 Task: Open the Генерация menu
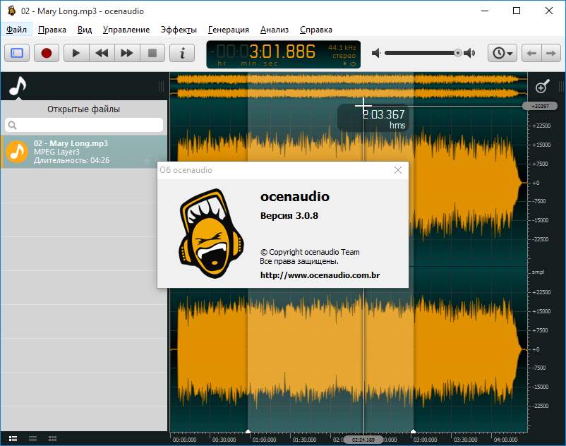pyautogui.click(x=229, y=30)
